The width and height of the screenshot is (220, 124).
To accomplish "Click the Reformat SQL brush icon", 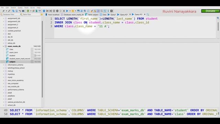I will click(91, 11).
